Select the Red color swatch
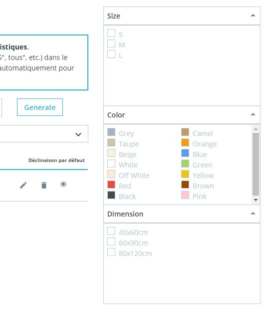Screen dimensions: 268x311 tap(111, 184)
